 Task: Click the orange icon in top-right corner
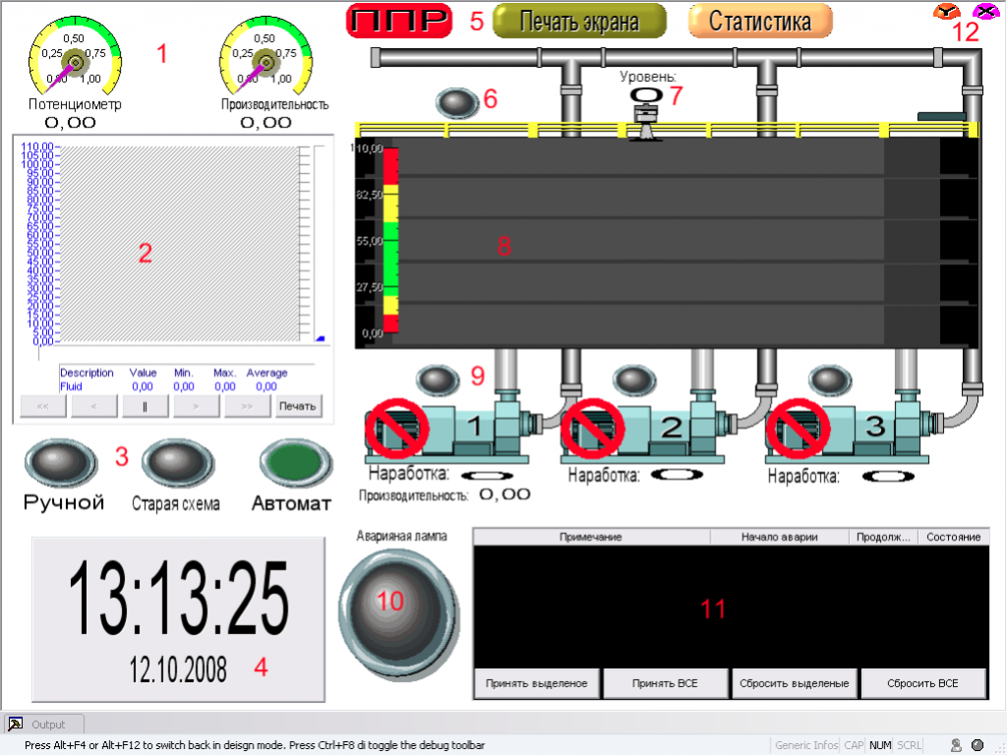coord(947,12)
